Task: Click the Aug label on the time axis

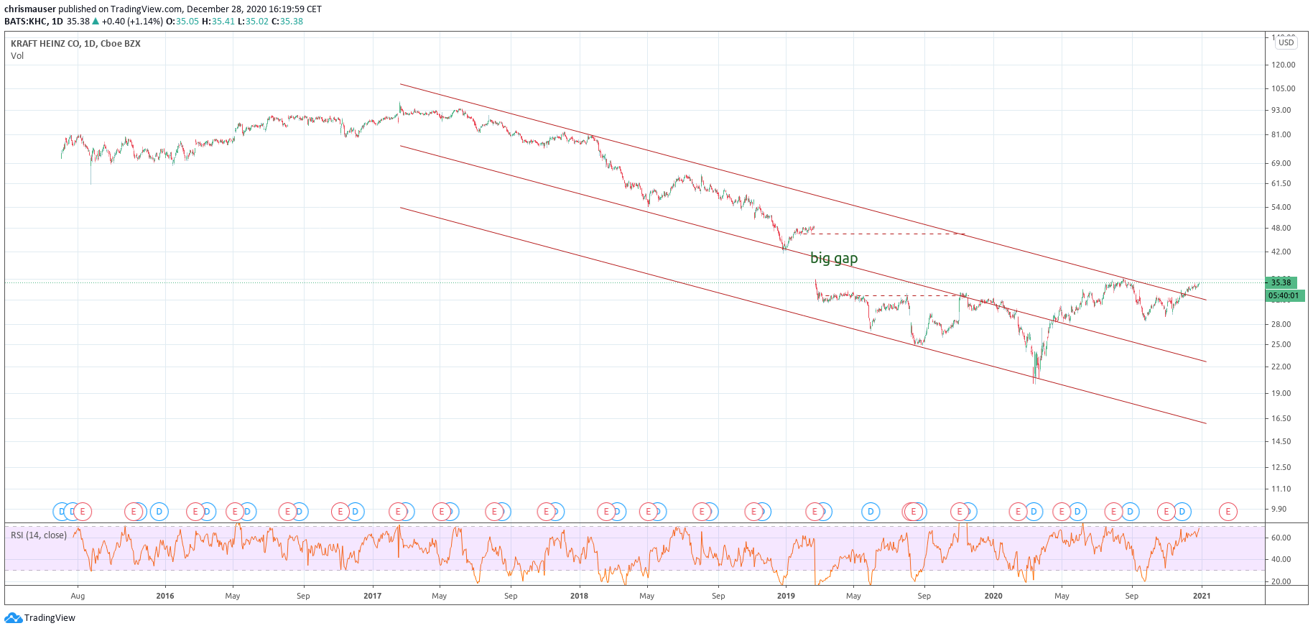Action: coord(78,596)
